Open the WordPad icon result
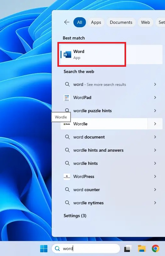The height and width of the screenshot is (256, 165). pos(67,98)
